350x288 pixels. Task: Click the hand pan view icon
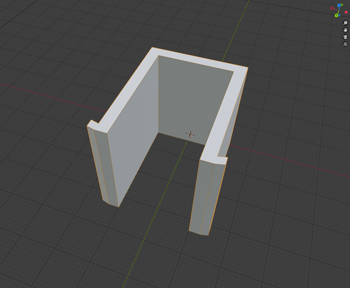(x=345, y=30)
